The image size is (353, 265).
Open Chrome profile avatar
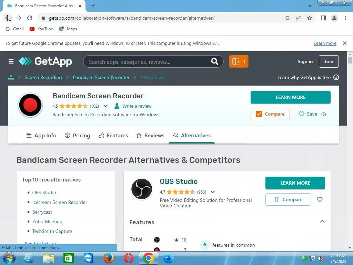pyautogui.click(x=334, y=18)
